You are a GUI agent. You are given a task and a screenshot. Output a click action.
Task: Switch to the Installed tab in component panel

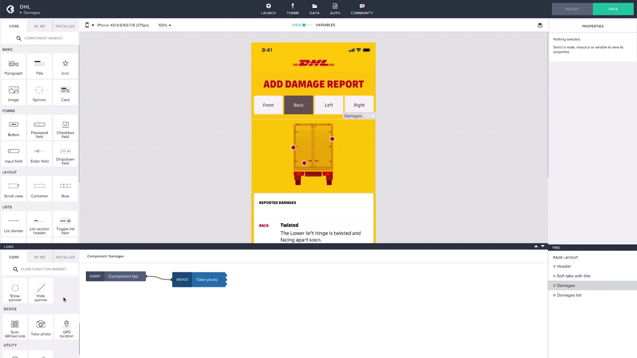coord(65,26)
